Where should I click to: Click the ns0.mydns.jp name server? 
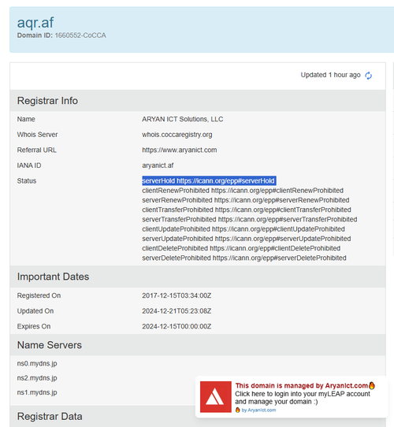(37, 363)
